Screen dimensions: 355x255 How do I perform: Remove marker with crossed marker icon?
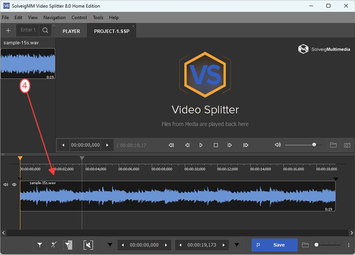coord(54,245)
